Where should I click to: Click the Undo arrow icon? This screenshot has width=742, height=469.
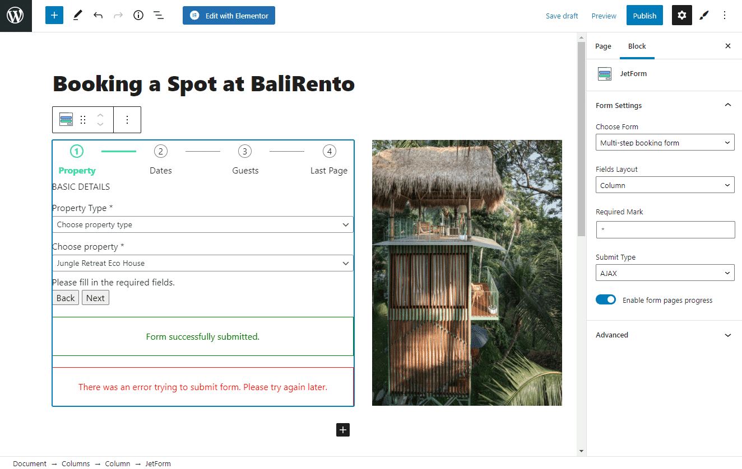(98, 16)
